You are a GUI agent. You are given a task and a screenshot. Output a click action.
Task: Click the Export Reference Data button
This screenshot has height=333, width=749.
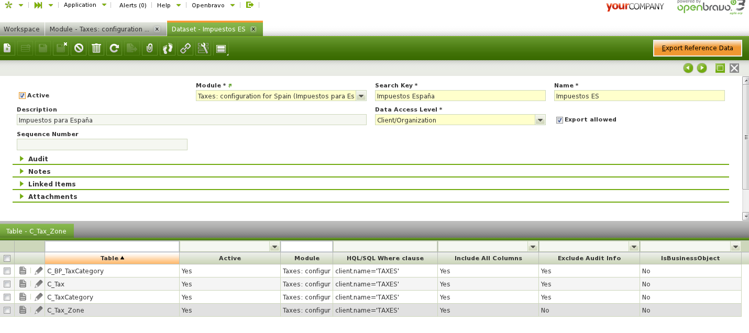(698, 48)
